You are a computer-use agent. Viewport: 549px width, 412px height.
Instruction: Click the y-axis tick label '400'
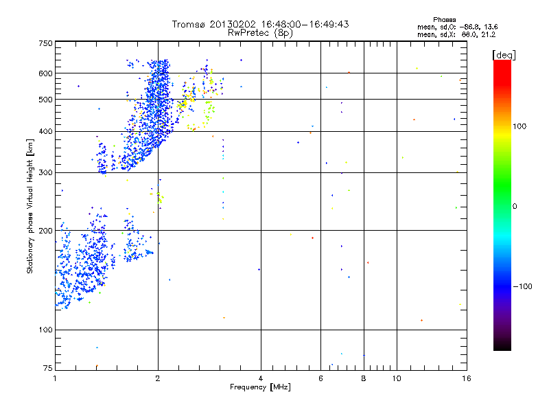click(46, 132)
